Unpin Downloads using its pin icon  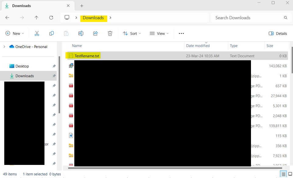click(54, 76)
